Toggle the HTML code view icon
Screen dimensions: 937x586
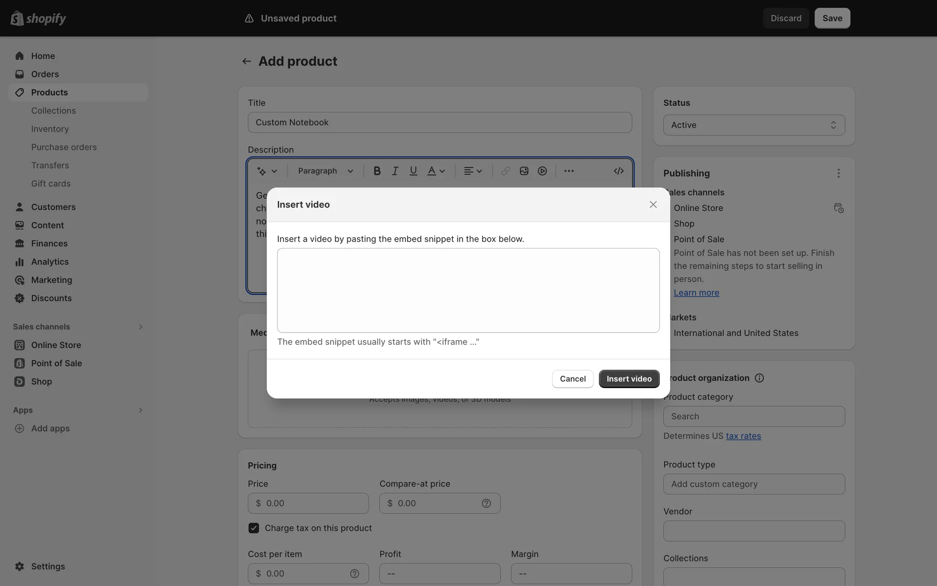(x=618, y=171)
